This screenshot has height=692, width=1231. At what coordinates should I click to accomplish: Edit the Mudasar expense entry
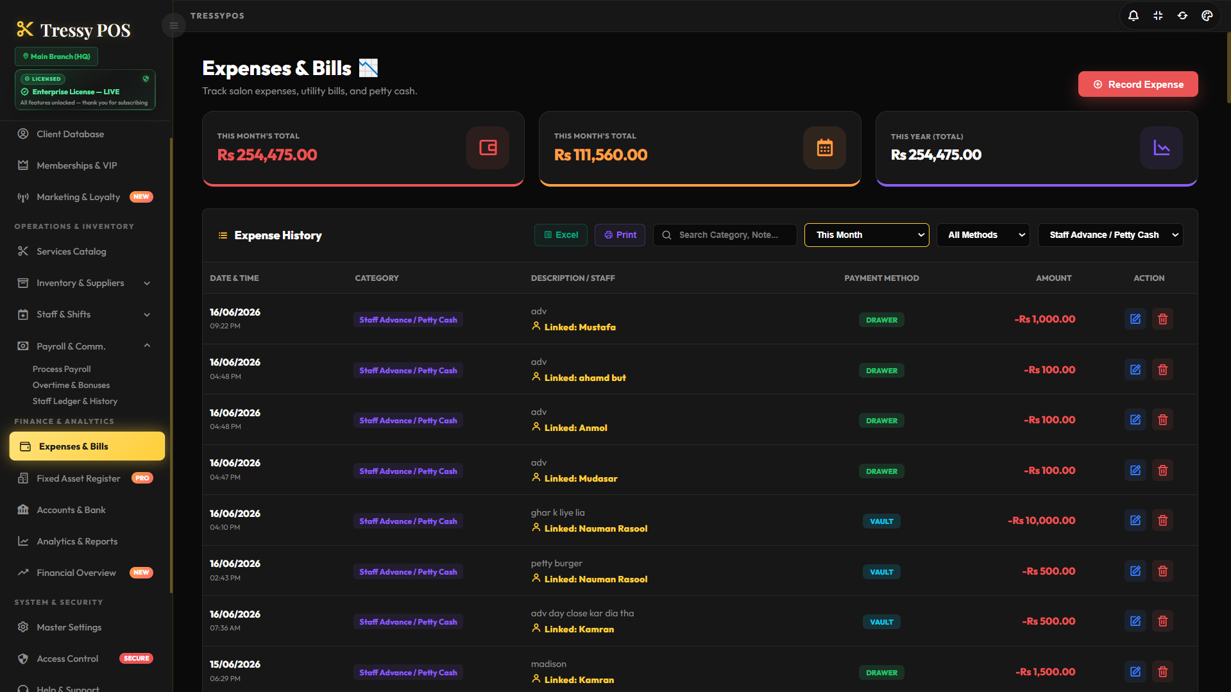[1135, 470]
